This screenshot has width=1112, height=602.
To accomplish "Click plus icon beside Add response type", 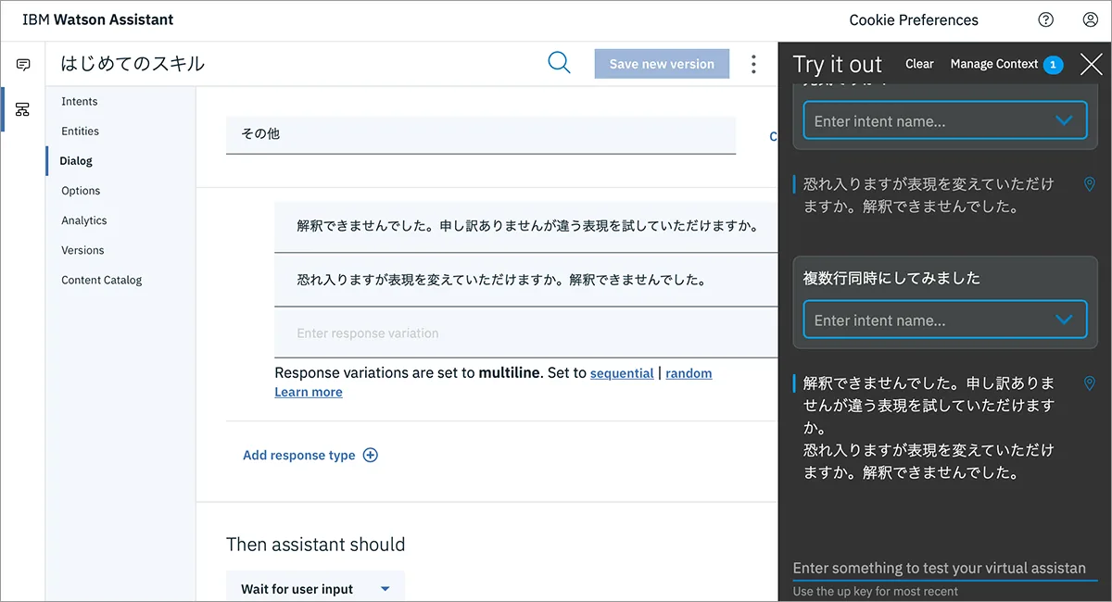I will (x=370, y=455).
